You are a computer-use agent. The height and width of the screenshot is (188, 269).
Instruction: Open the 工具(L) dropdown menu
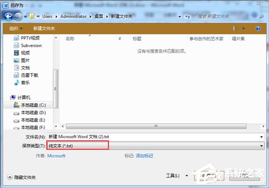173,175
